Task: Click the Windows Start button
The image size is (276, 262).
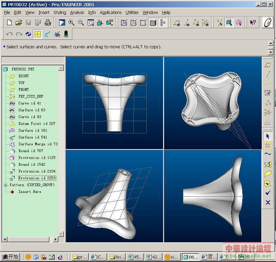Action: [x=10, y=257]
